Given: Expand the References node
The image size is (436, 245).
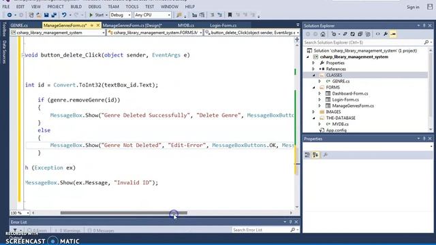Looking at the screenshot, I should coord(313,69).
